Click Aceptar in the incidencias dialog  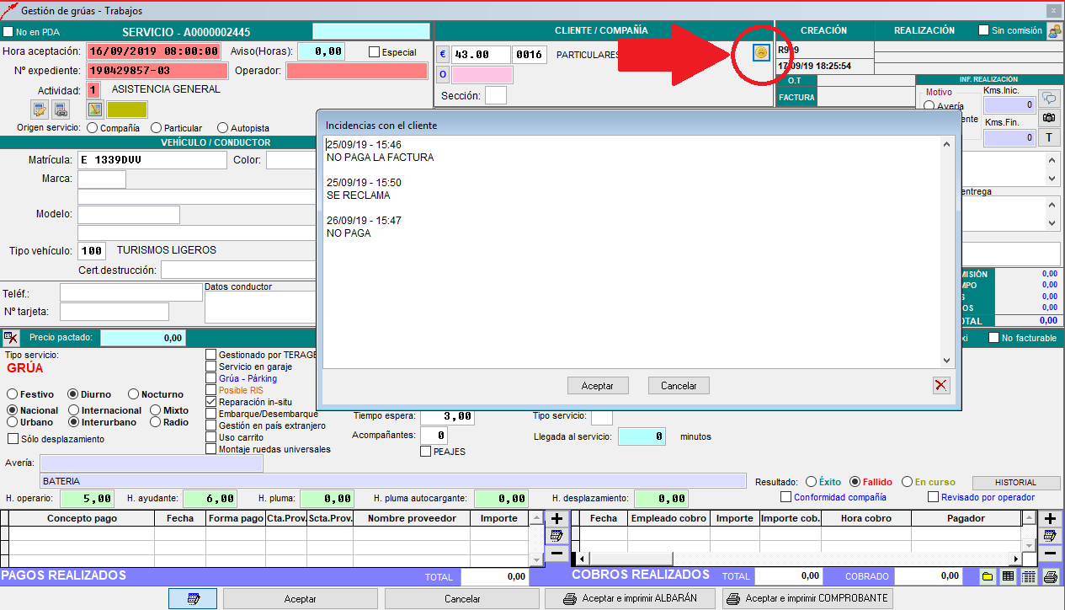598,386
